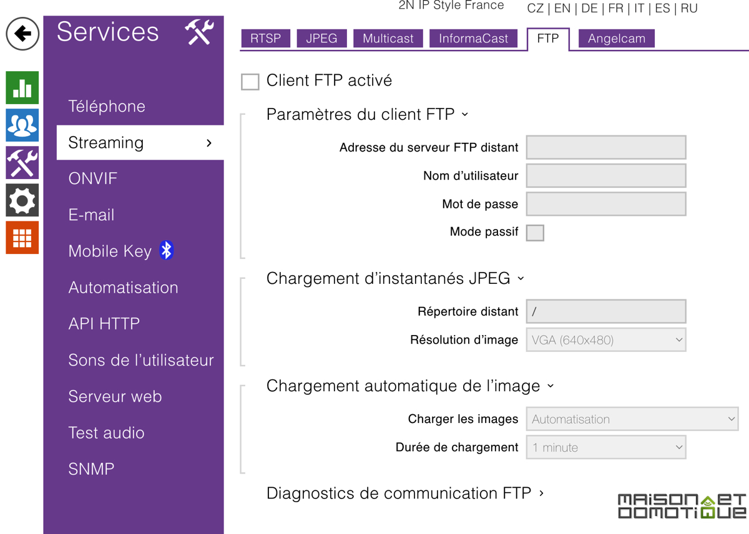Open the green statistics chart icon
The height and width of the screenshot is (534, 749).
click(22, 87)
